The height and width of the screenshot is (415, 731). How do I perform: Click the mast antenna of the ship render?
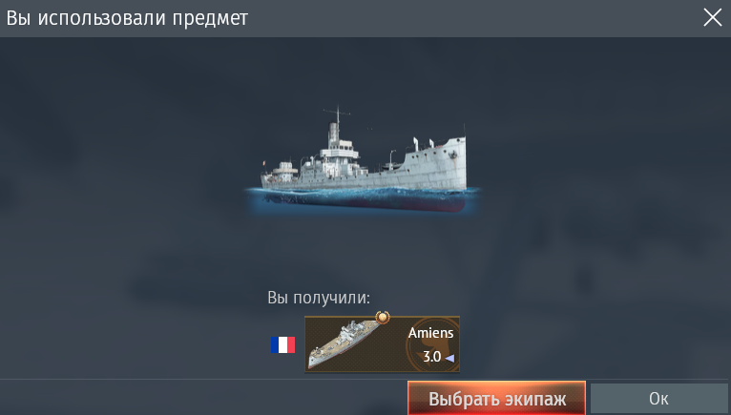tap(337, 114)
